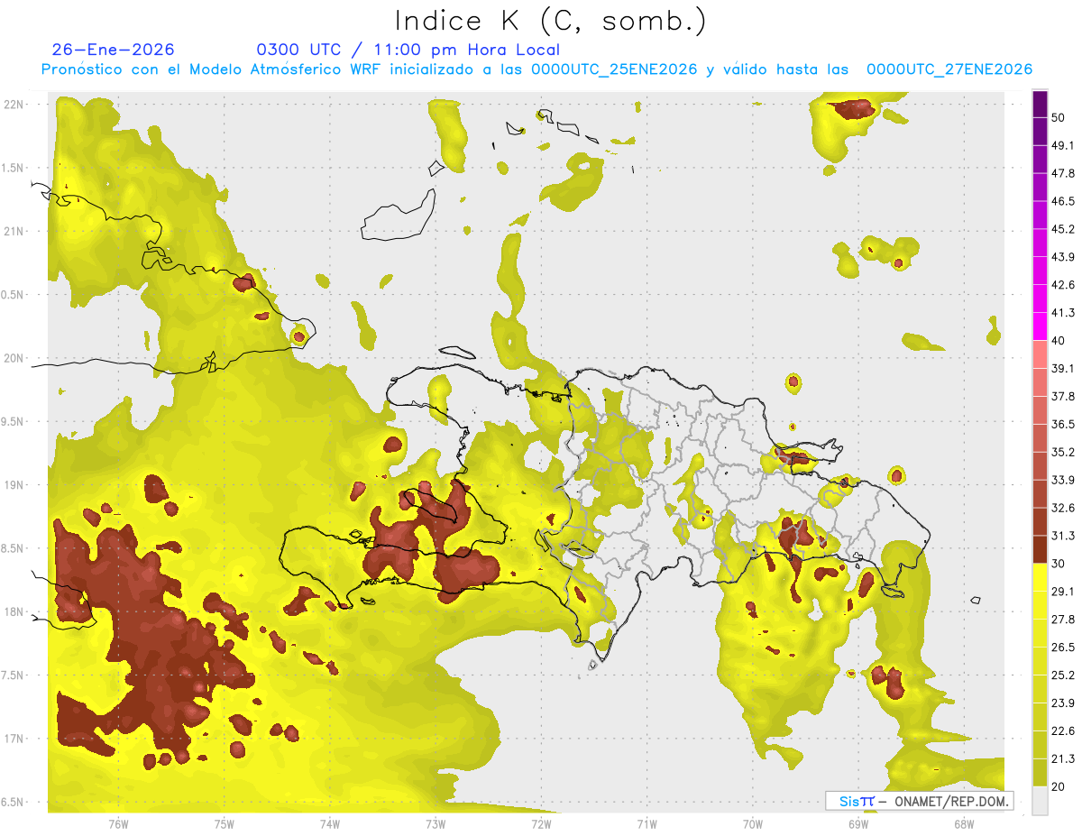Image resolution: width=1082 pixels, height=836 pixels.
Task: Click the colorbar value "35.2"
Action: [1063, 452]
